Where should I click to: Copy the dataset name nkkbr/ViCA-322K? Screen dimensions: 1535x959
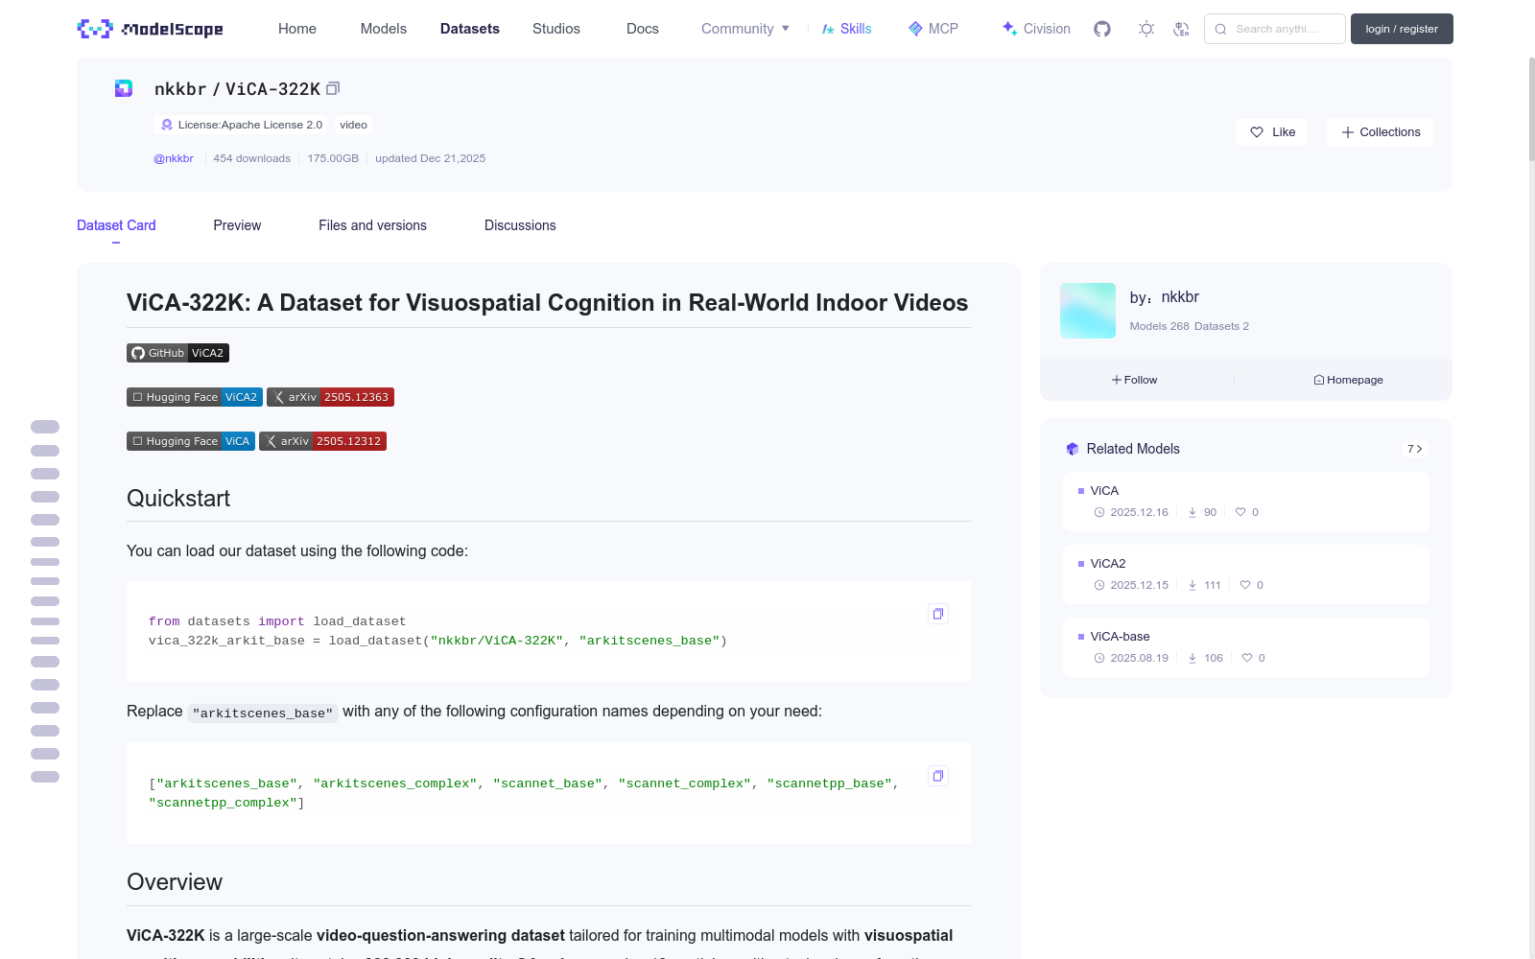click(333, 88)
